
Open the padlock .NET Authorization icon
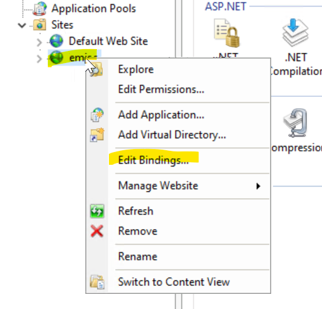coord(226,33)
